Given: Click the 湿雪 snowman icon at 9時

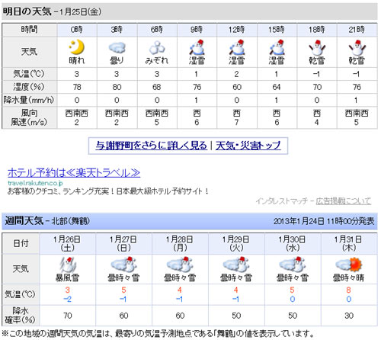Looking at the screenshot, I should 197,47.
